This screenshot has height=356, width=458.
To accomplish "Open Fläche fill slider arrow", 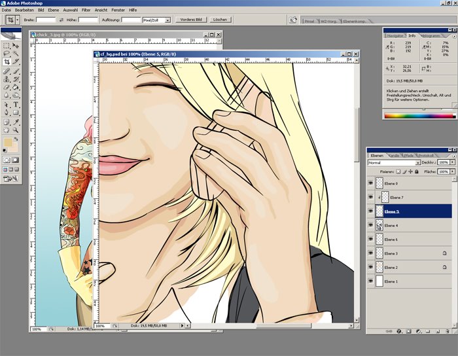I will pyautogui.click(x=453, y=171).
